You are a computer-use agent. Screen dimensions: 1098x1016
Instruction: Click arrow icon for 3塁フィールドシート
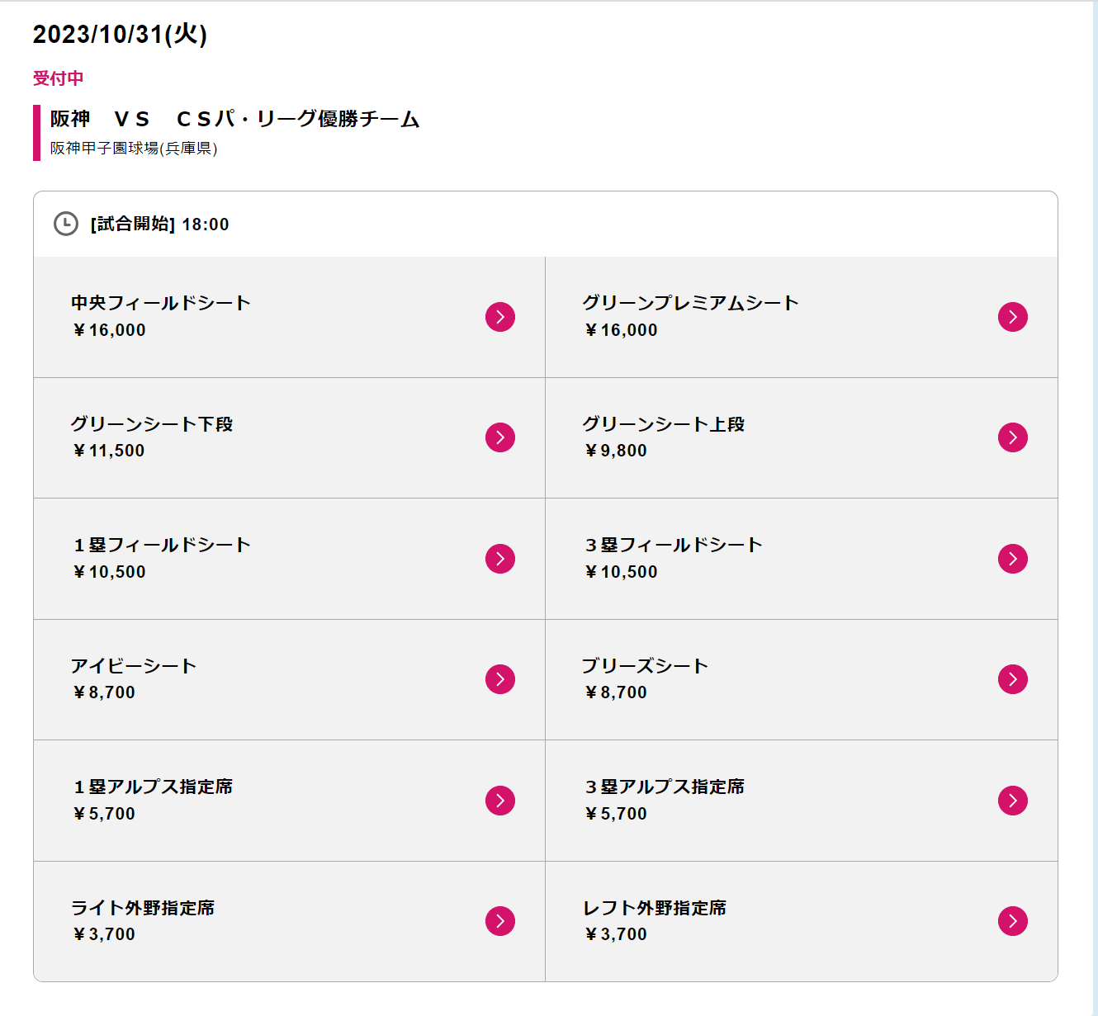coord(1013,559)
